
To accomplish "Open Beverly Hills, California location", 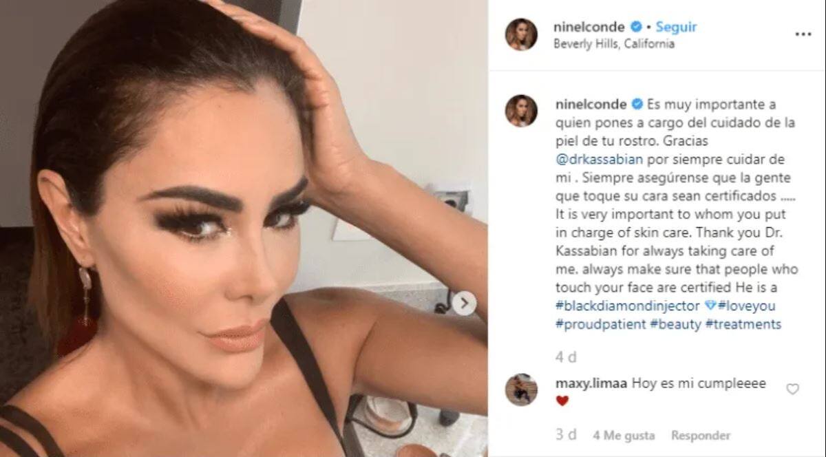I will [614, 44].
